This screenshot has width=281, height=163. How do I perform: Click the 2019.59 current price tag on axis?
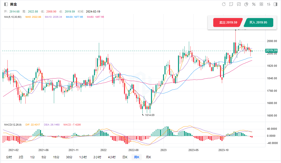click(x=271, y=50)
